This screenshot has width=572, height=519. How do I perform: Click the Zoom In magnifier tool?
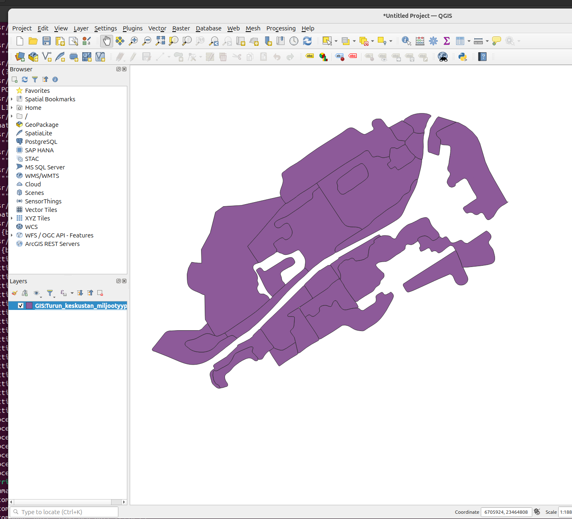(133, 41)
